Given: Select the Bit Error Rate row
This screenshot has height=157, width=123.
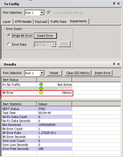Looking at the screenshot, I should (37, 133).
